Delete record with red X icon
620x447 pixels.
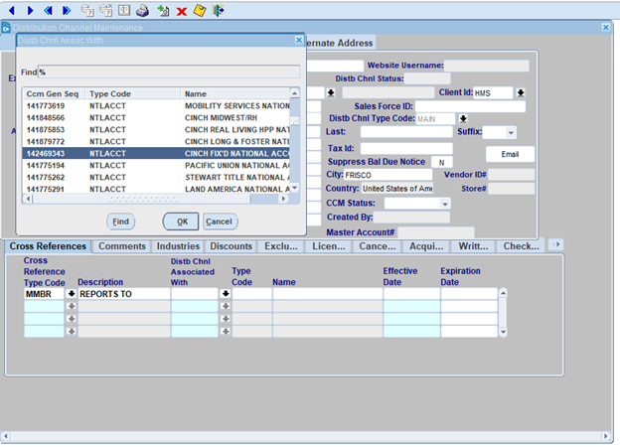coord(182,12)
